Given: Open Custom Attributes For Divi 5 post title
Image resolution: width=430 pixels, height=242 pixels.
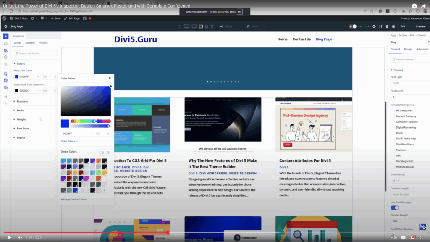Looking at the screenshot, I should 305,161.
